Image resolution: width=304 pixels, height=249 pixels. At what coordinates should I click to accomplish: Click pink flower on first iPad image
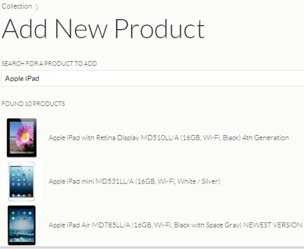pos(25,136)
